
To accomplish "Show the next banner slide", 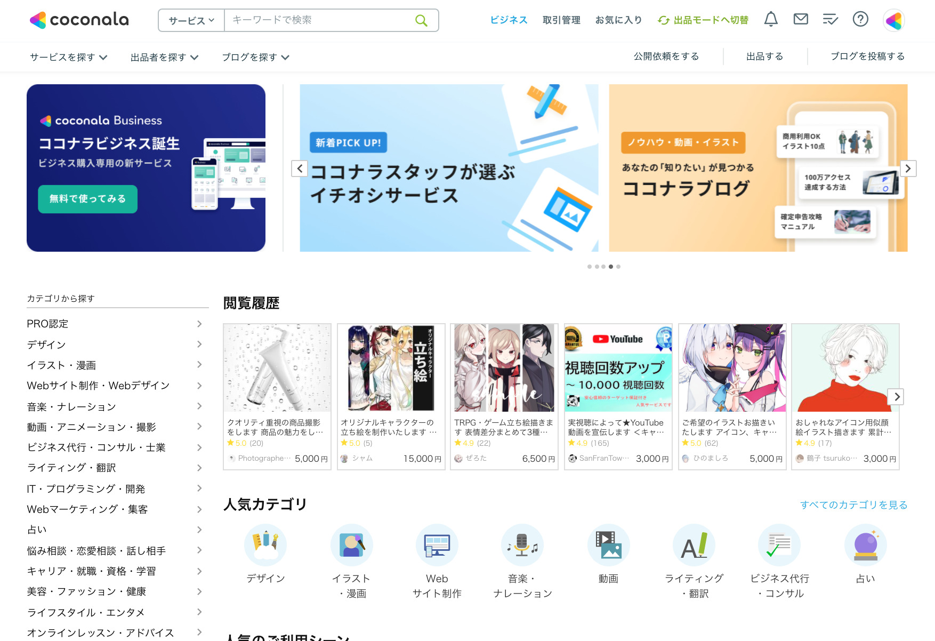I will [x=908, y=169].
